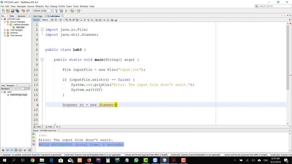
Task: Collapse the main method fold marker
Action: (42, 60)
